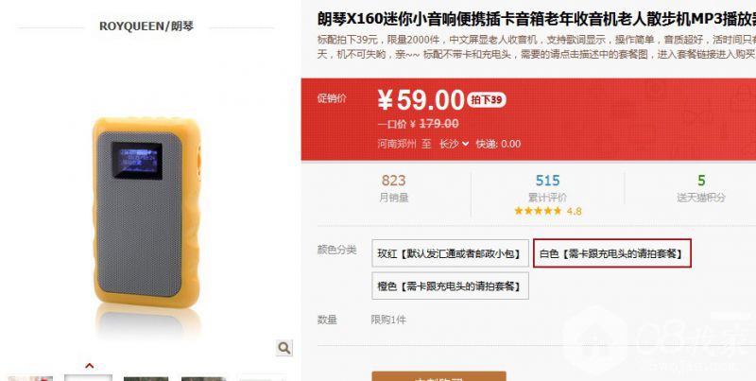Select the second highlighted product thumbnail
Viewport: 756px width, 381px height.
click(x=88, y=378)
